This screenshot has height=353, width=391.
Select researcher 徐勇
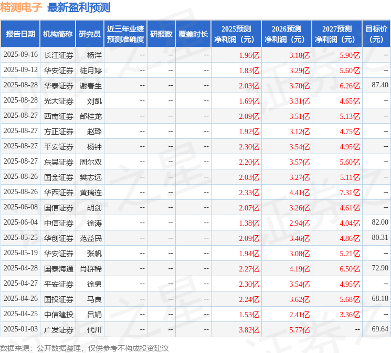94,284
